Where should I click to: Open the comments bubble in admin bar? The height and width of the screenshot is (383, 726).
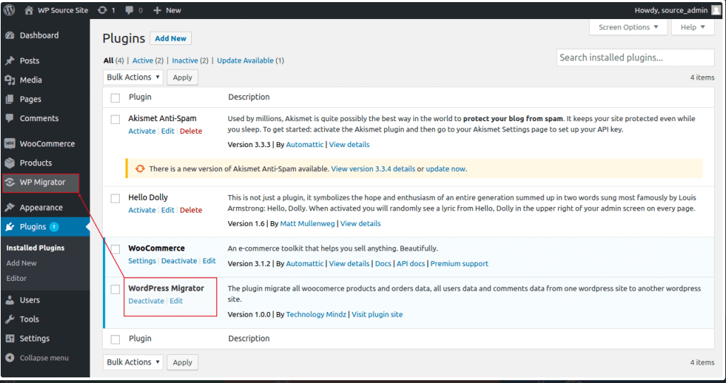[x=130, y=10]
